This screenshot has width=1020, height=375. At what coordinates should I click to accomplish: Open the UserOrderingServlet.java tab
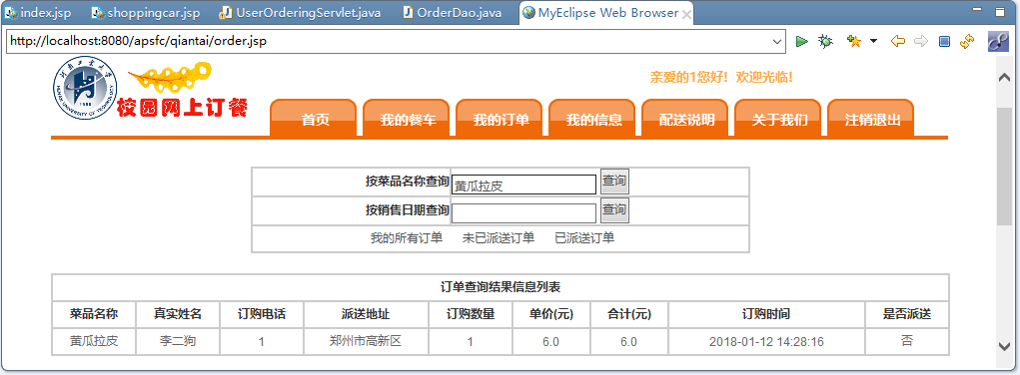tap(301, 12)
